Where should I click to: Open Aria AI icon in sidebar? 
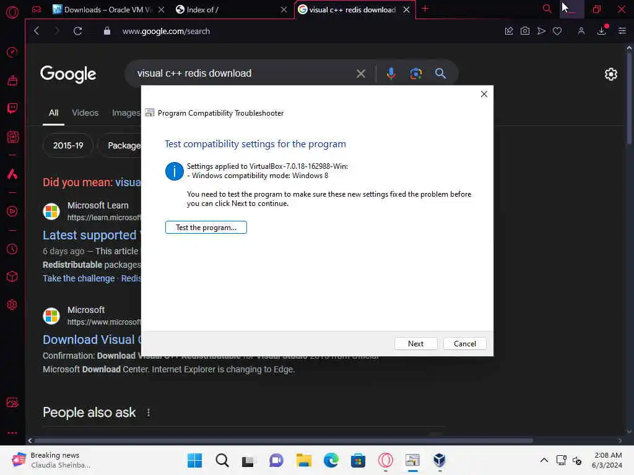[12, 174]
